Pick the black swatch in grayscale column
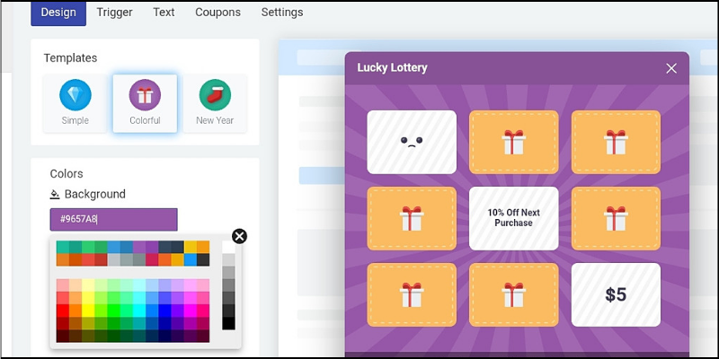Image resolution: width=719 pixels, height=359 pixels. pos(228,323)
